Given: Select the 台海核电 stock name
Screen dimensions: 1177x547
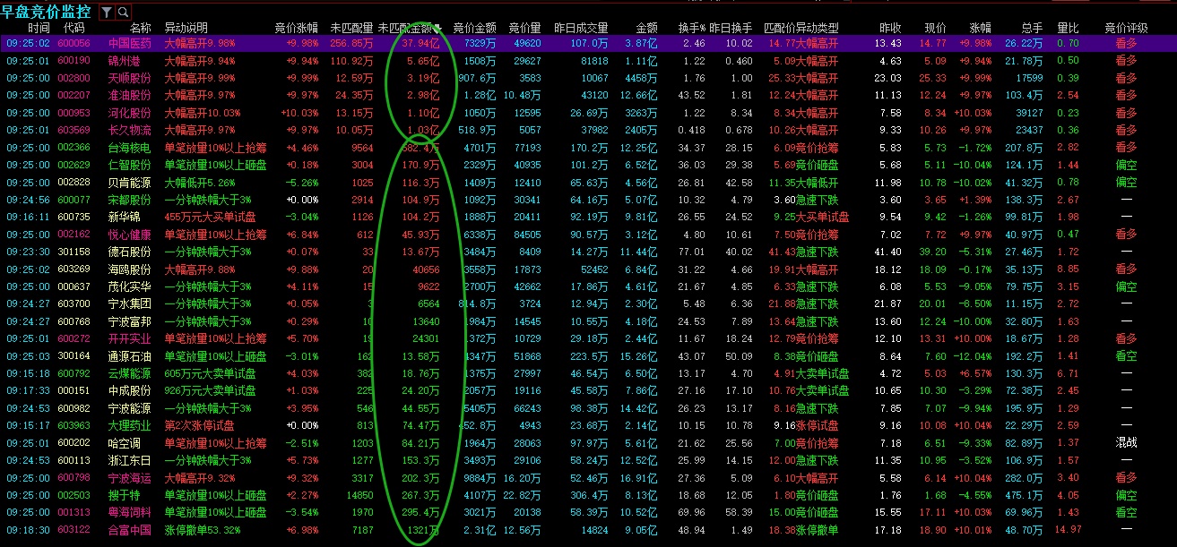Looking at the screenshot, I should click(x=130, y=148).
